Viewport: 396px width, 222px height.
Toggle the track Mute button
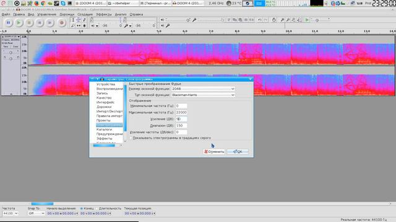tap(6, 47)
